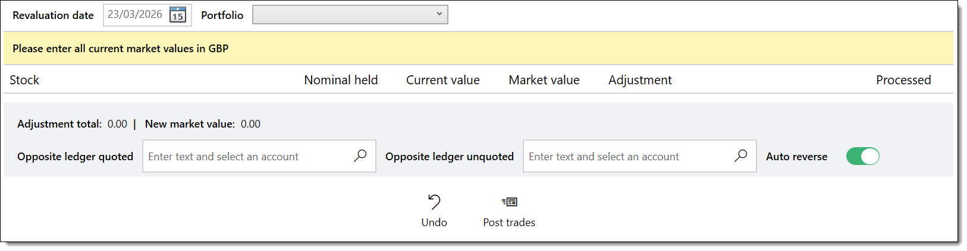
Task: Select the Nominal held column header
Action: 341,80
